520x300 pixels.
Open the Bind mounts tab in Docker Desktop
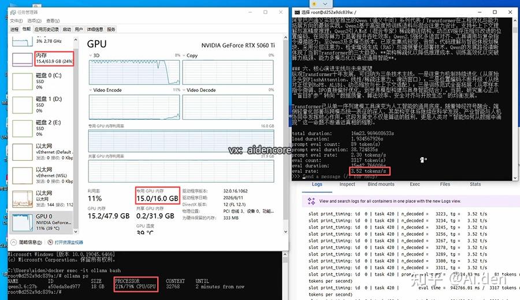381,184
